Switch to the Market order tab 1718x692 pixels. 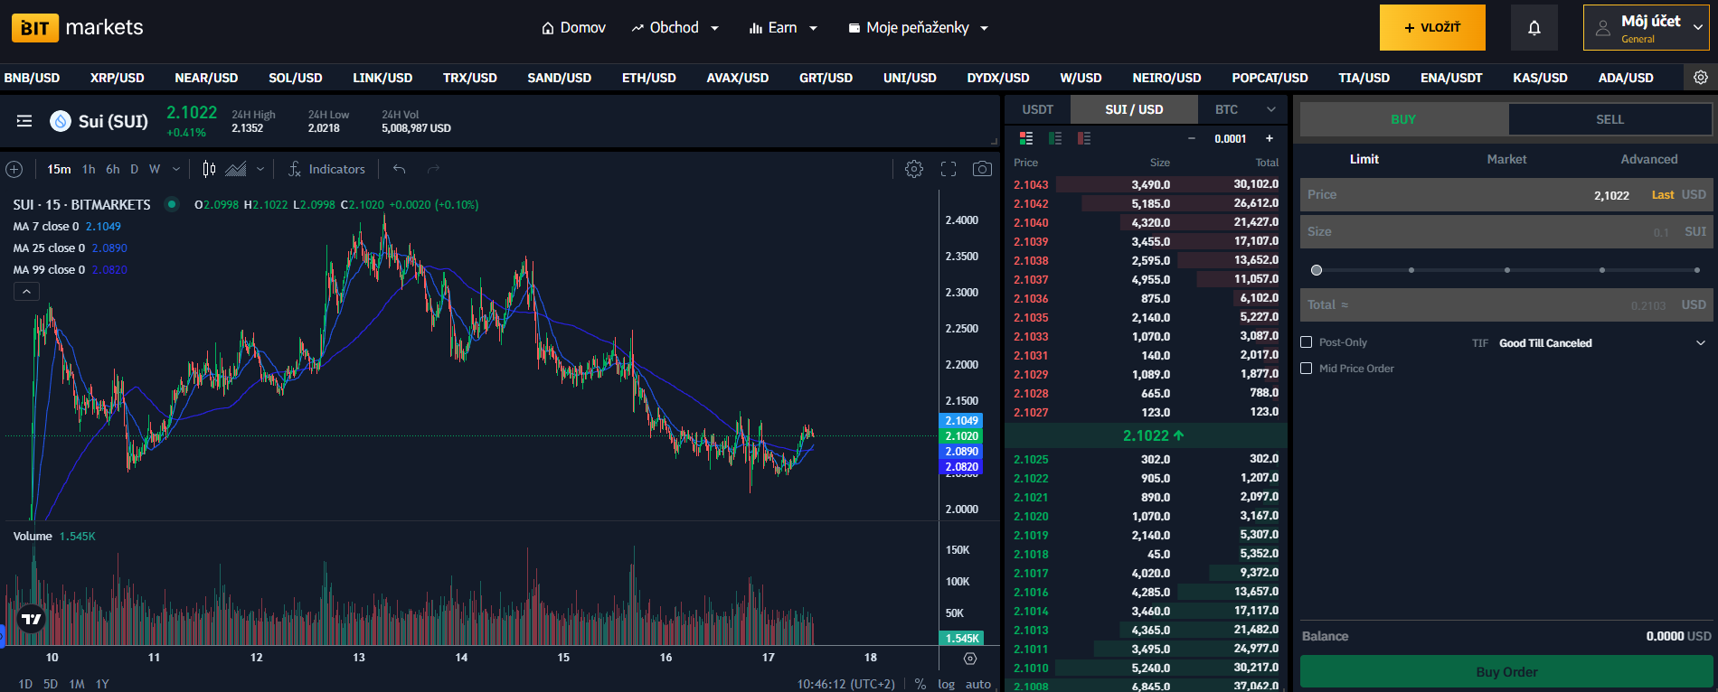(1506, 159)
